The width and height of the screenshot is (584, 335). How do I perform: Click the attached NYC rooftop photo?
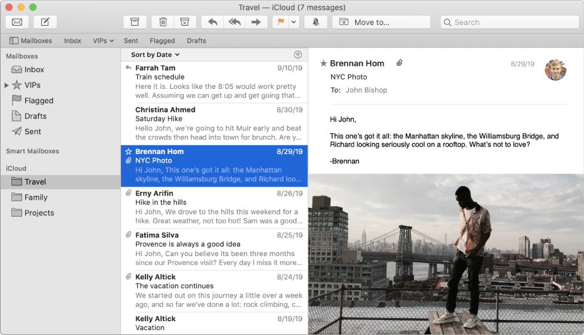446,254
